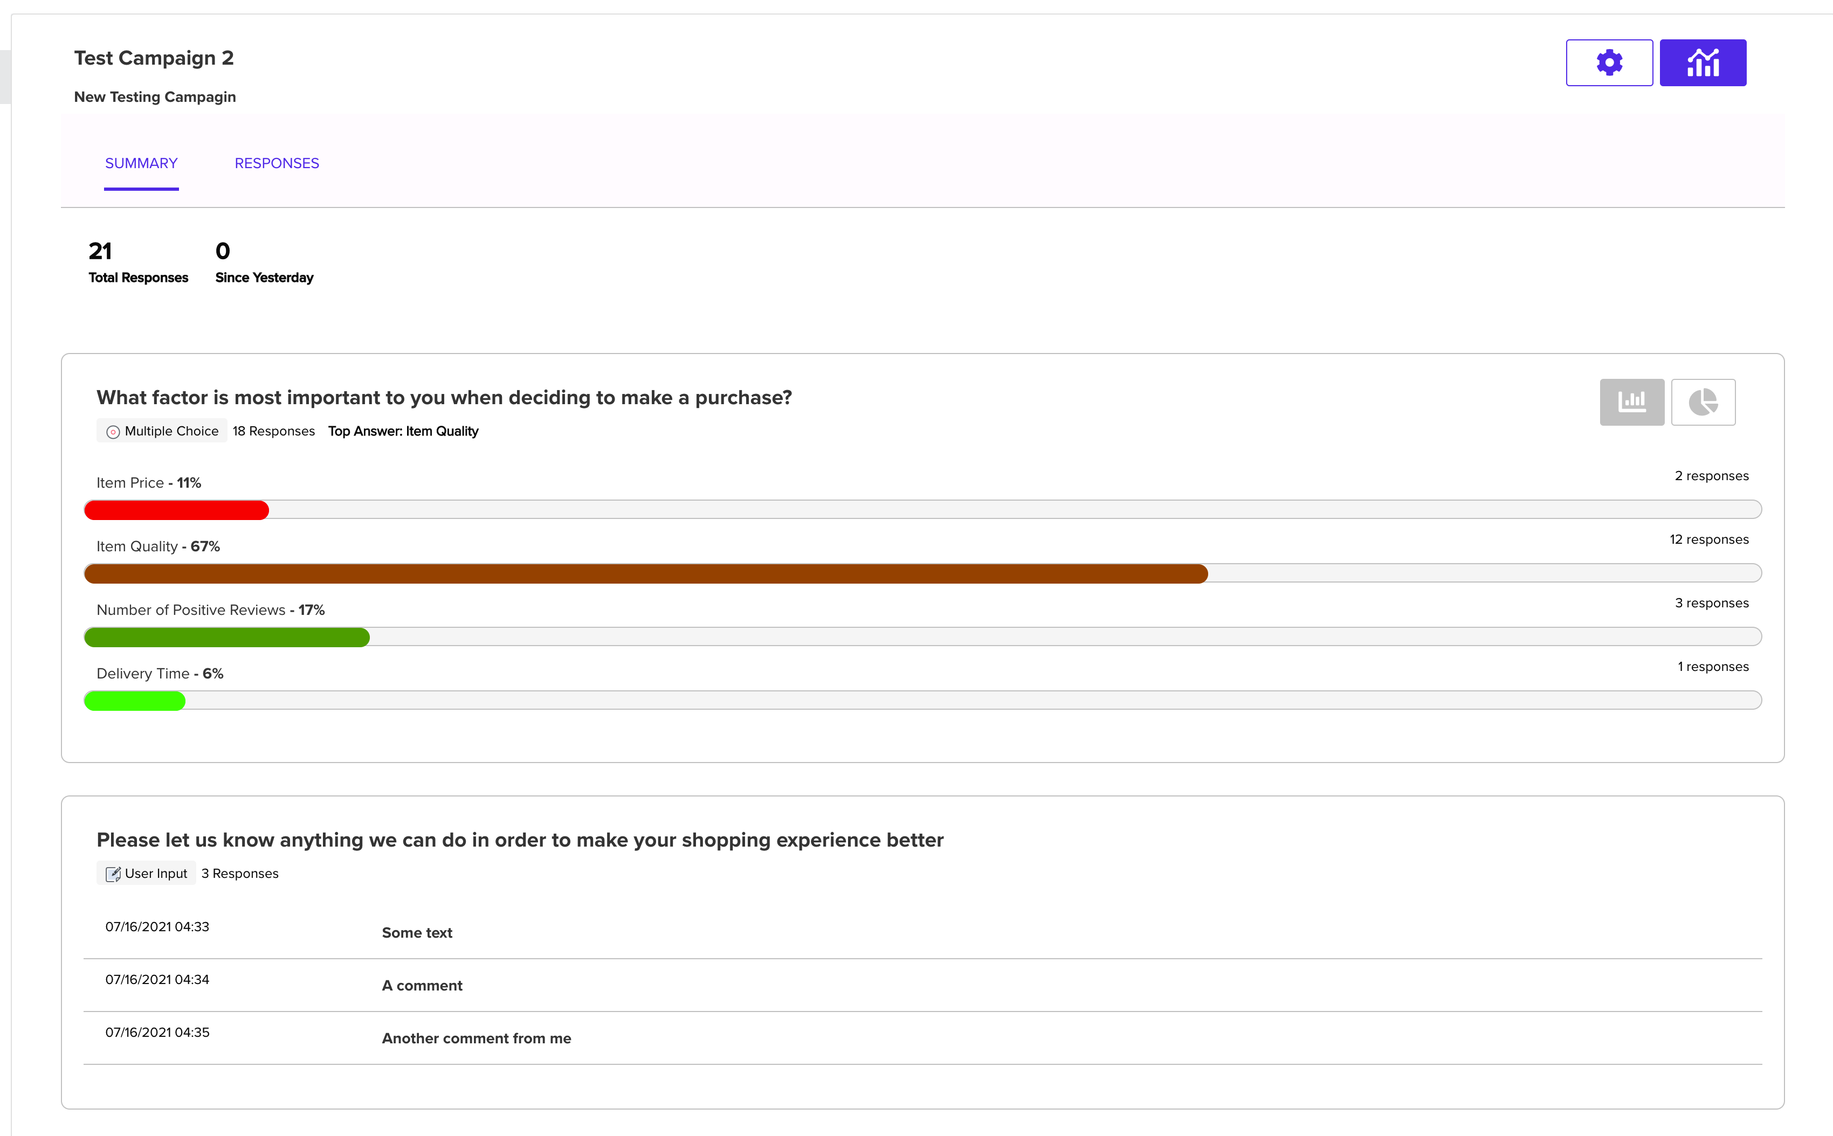Click the Multiple Choice radio icon
The width and height of the screenshot is (1833, 1136).
pos(113,431)
